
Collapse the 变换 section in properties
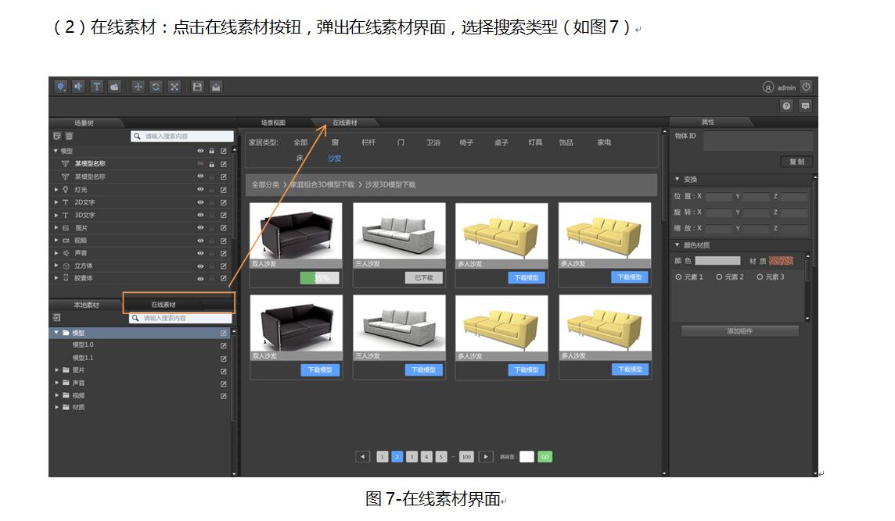click(678, 180)
